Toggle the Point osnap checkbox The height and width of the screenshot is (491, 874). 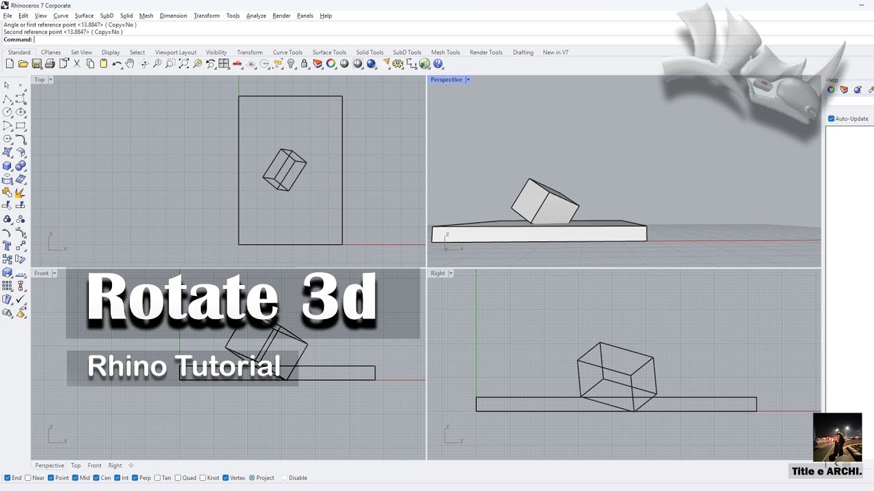[x=51, y=478]
